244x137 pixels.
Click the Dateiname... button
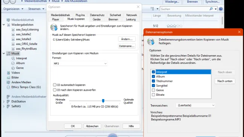[x=127, y=46]
